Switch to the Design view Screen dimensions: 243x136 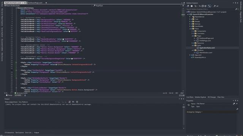(9, 95)
